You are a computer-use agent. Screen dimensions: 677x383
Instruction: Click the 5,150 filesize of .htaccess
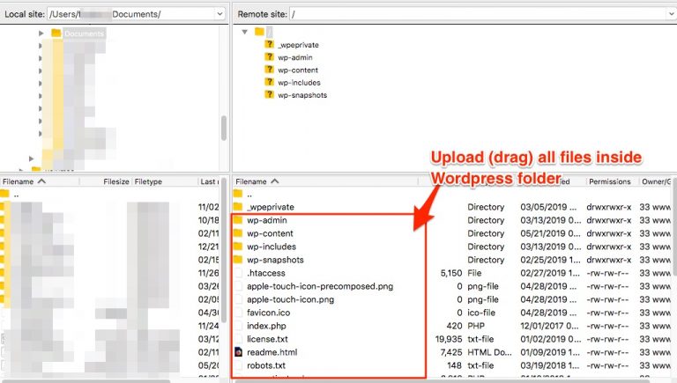pos(451,273)
